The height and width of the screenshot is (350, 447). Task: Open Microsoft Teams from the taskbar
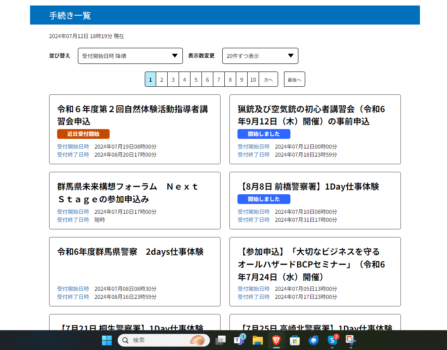click(239, 340)
